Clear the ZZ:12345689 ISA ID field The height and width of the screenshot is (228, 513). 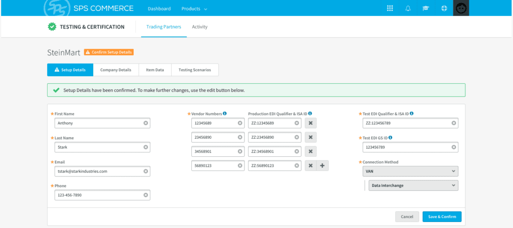pos(297,123)
